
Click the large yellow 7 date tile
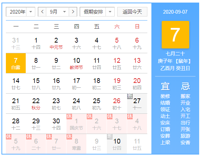click(175, 35)
